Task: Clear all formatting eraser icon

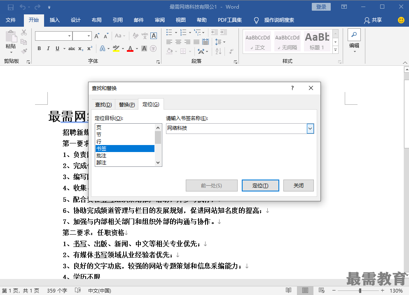Action: 136,36
